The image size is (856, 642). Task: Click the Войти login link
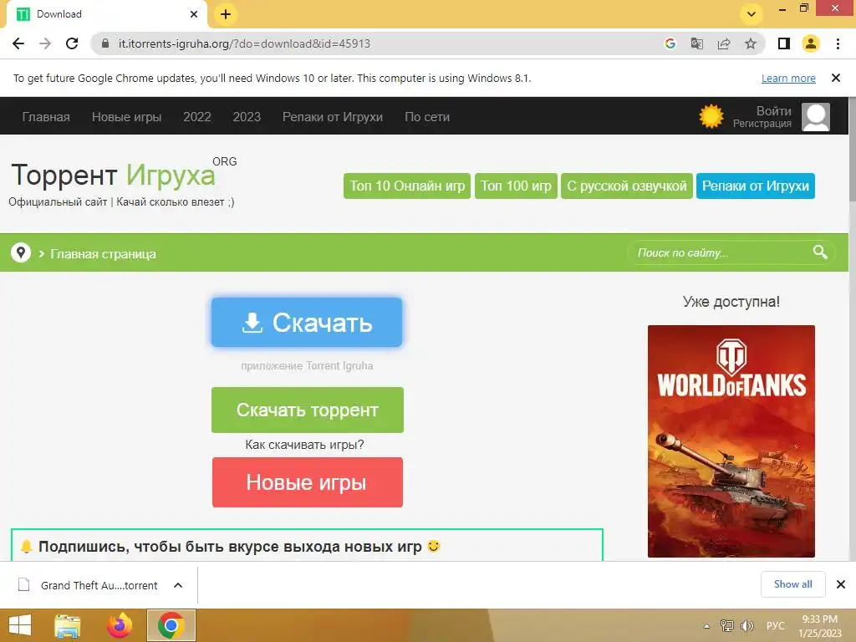click(773, 111)
